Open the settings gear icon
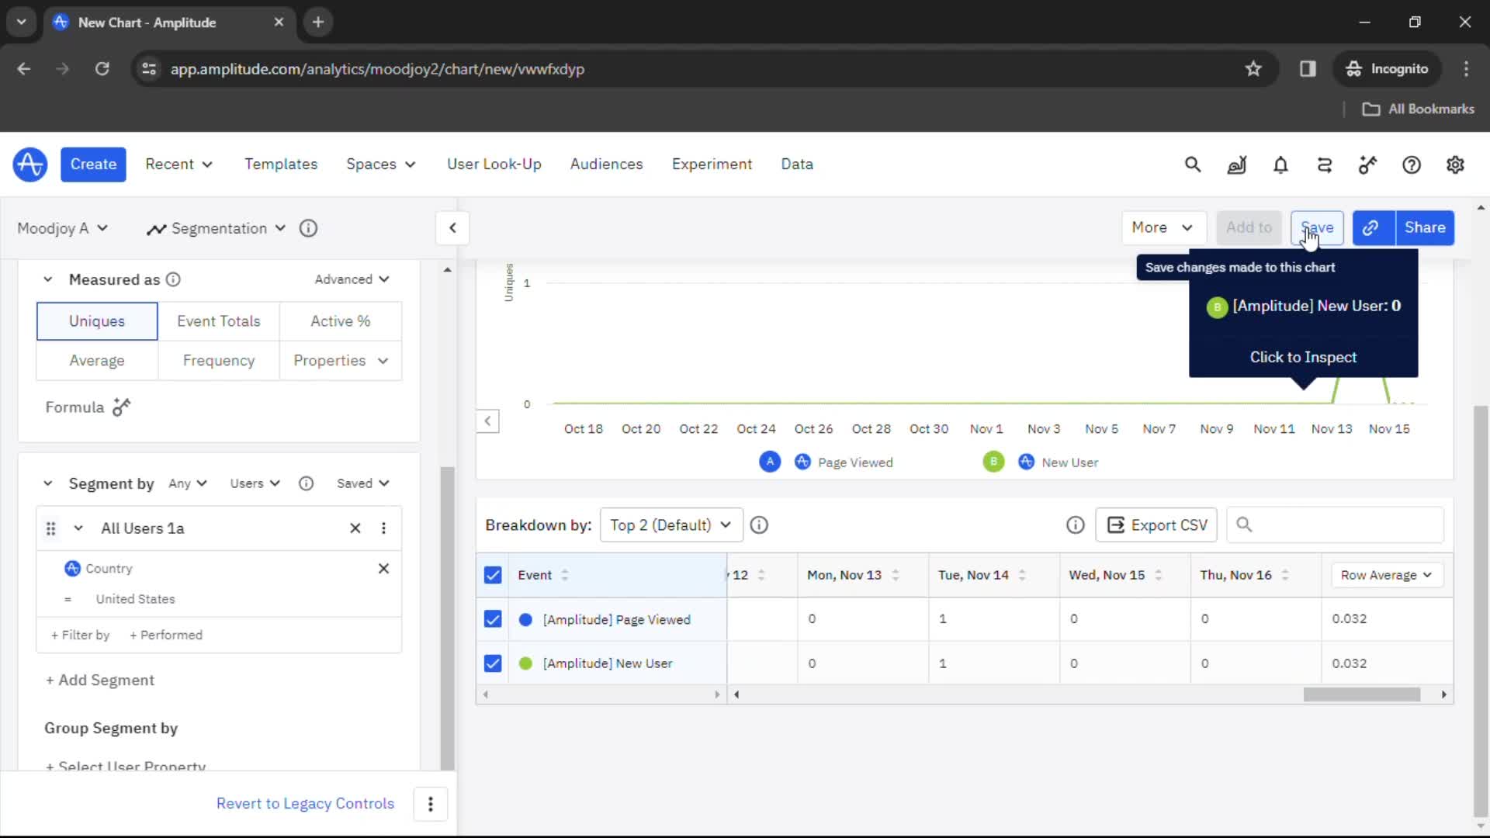The image size is (1490, 838). pyautogui.click(x=1455, y=164)
